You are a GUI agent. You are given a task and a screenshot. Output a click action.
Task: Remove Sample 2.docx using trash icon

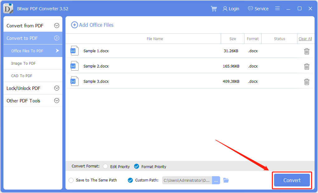point(307,66)
